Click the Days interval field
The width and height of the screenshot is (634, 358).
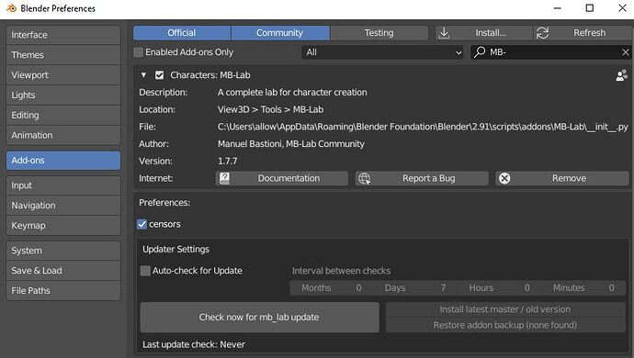[415, 288]
